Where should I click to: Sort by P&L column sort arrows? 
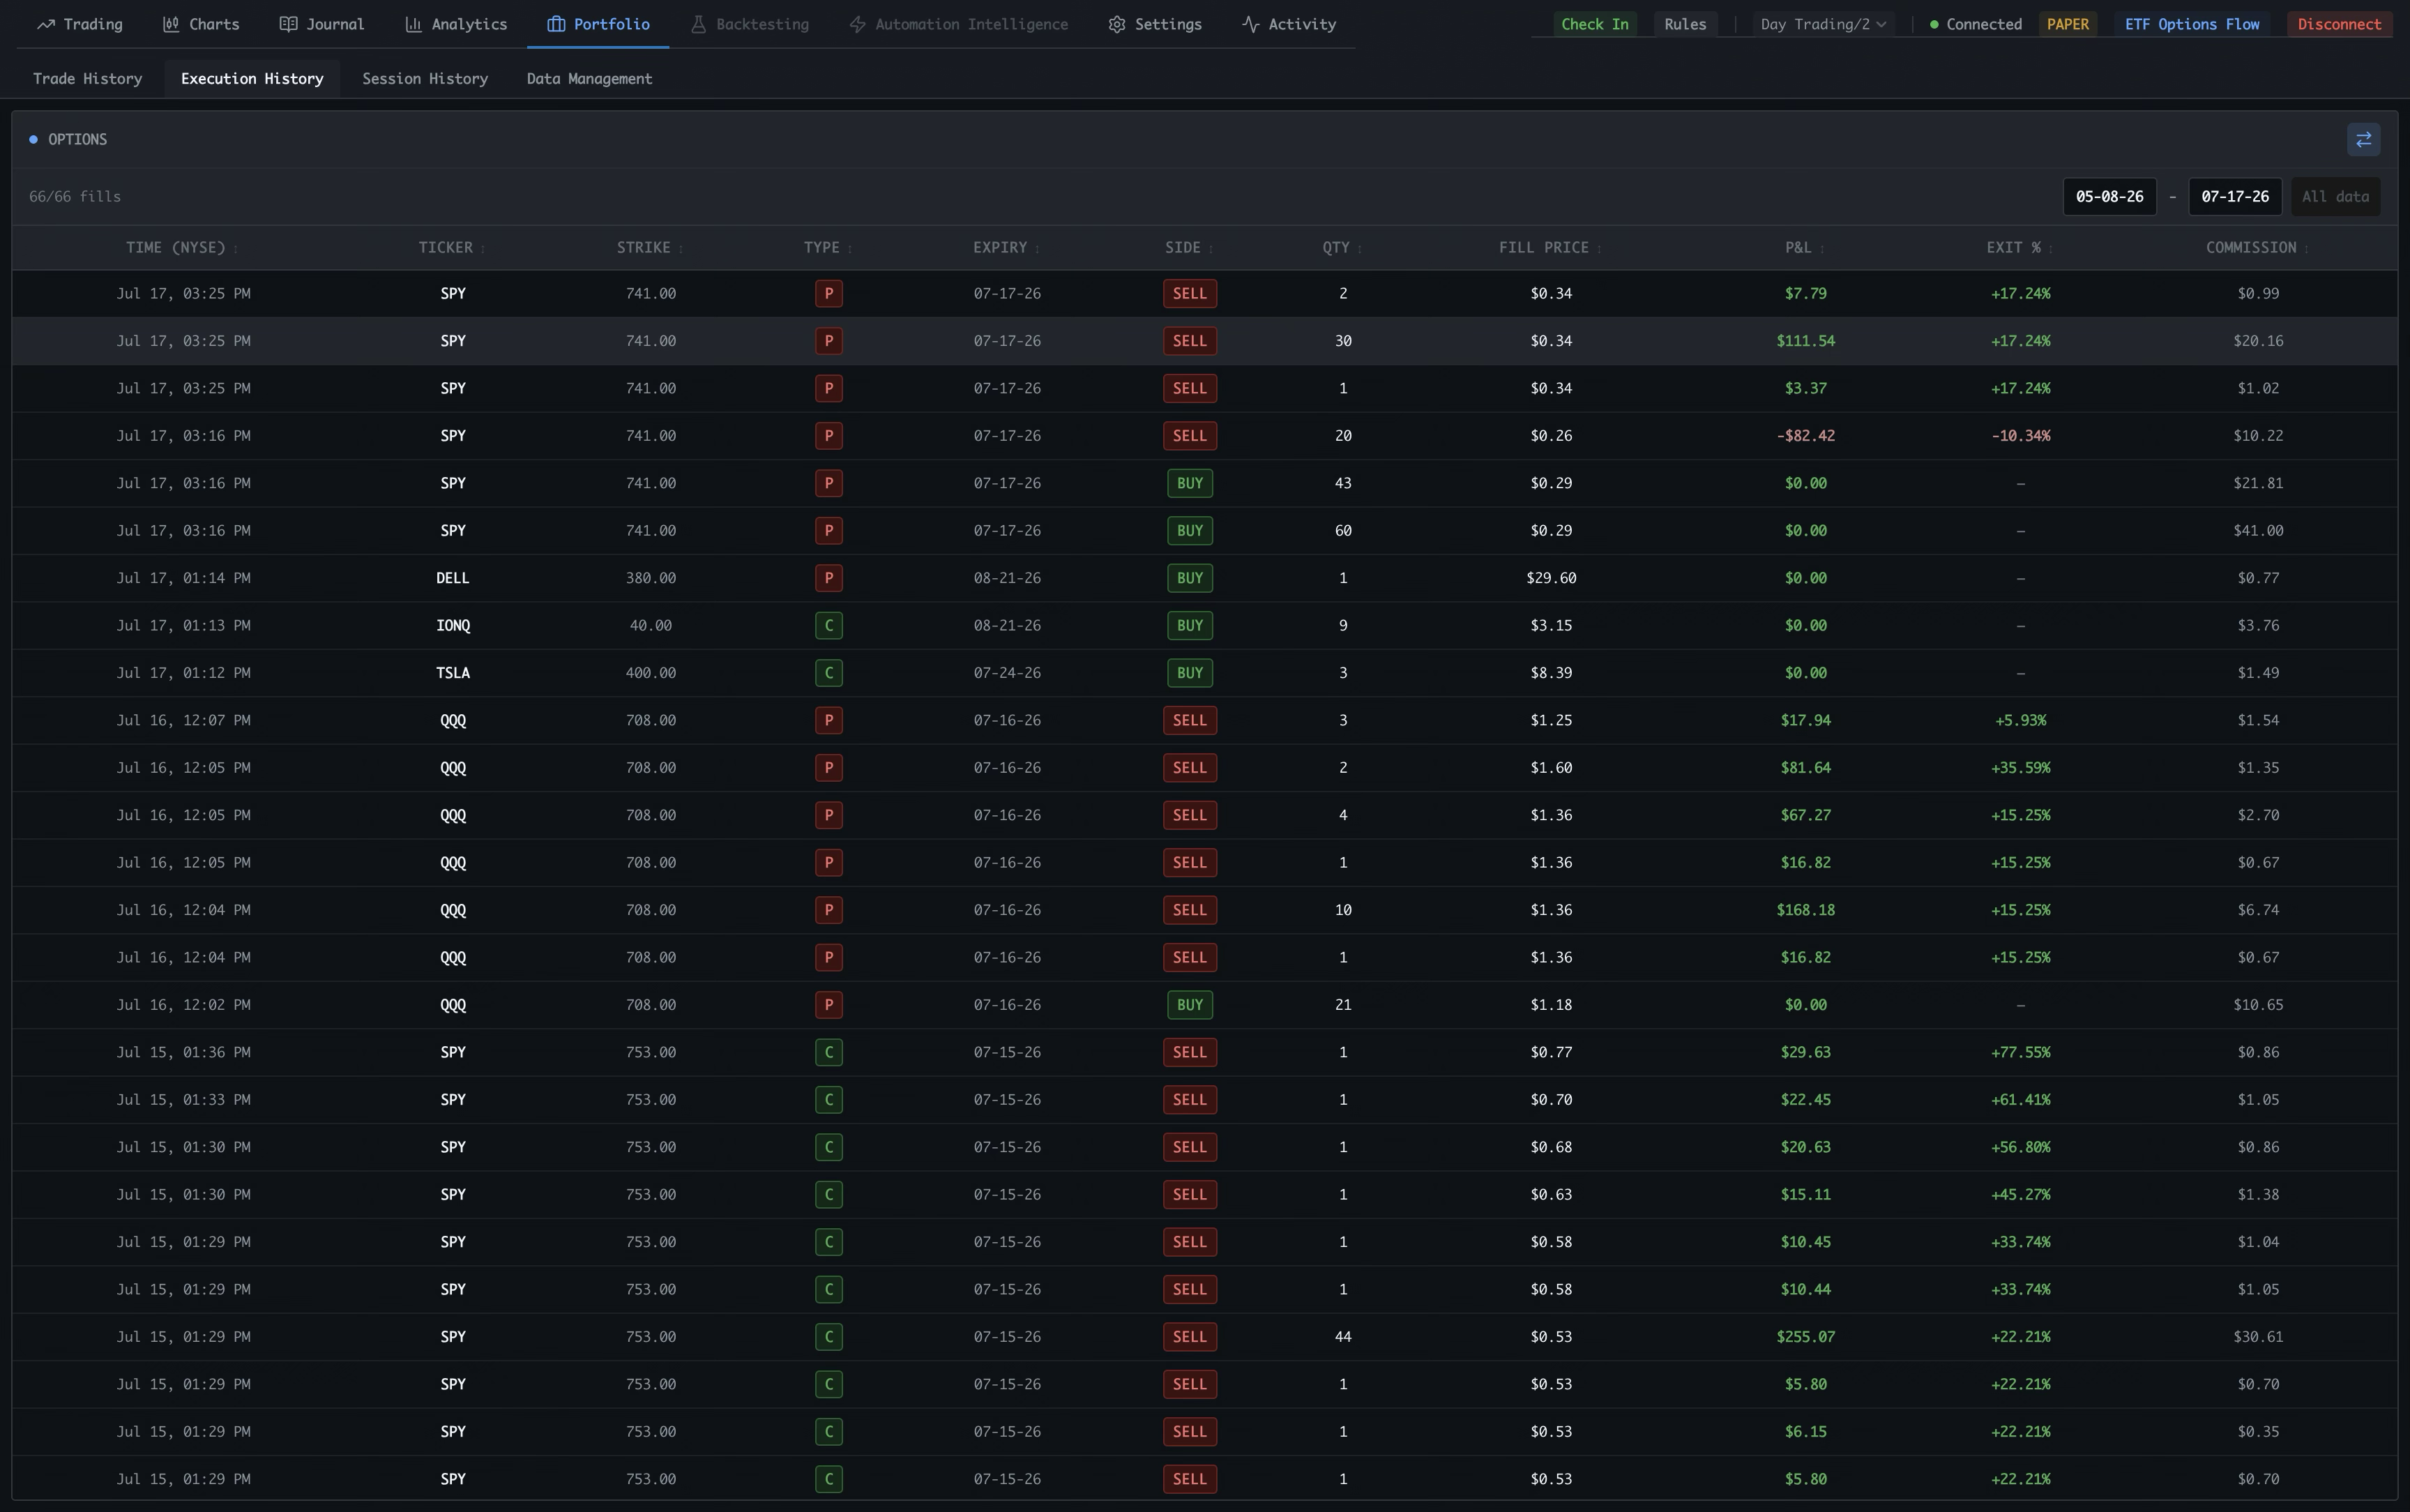1821,248
